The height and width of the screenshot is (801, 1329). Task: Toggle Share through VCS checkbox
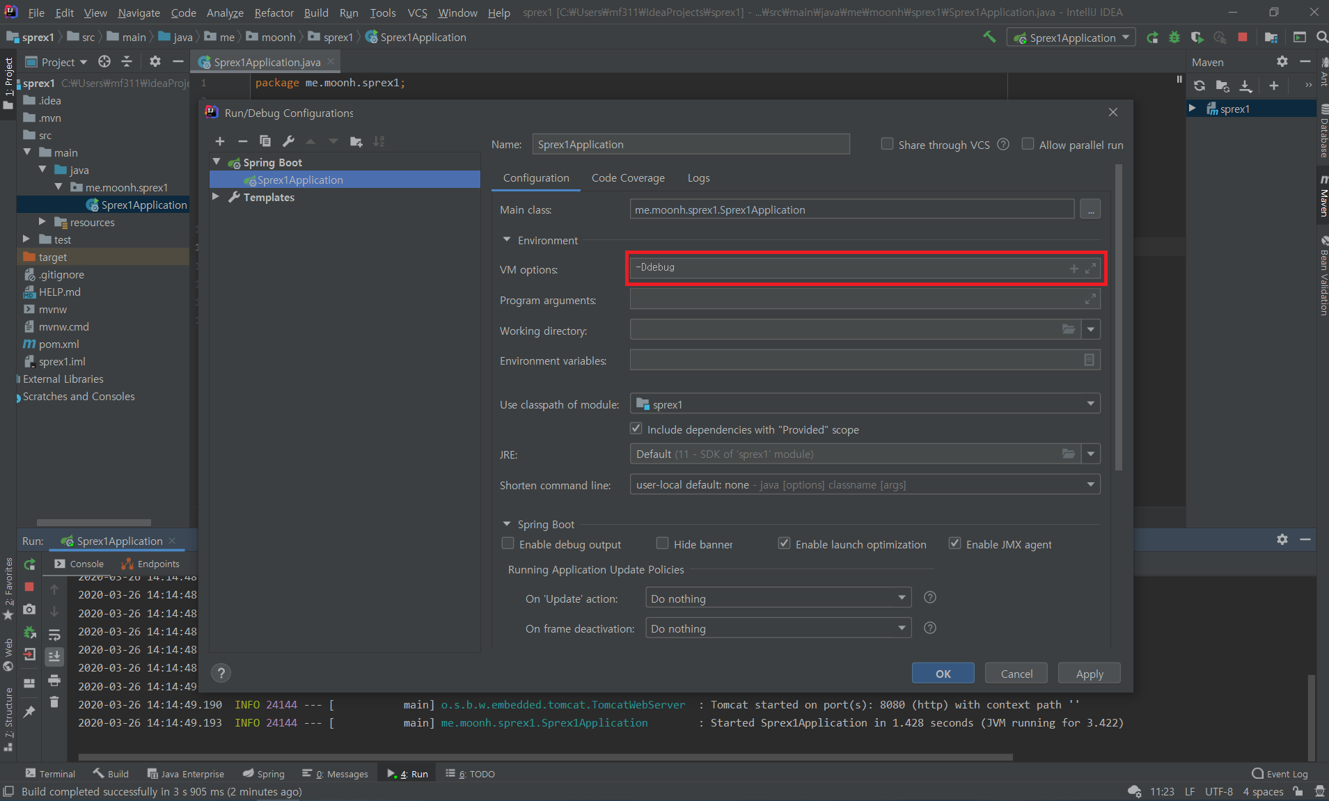(887, 144)
